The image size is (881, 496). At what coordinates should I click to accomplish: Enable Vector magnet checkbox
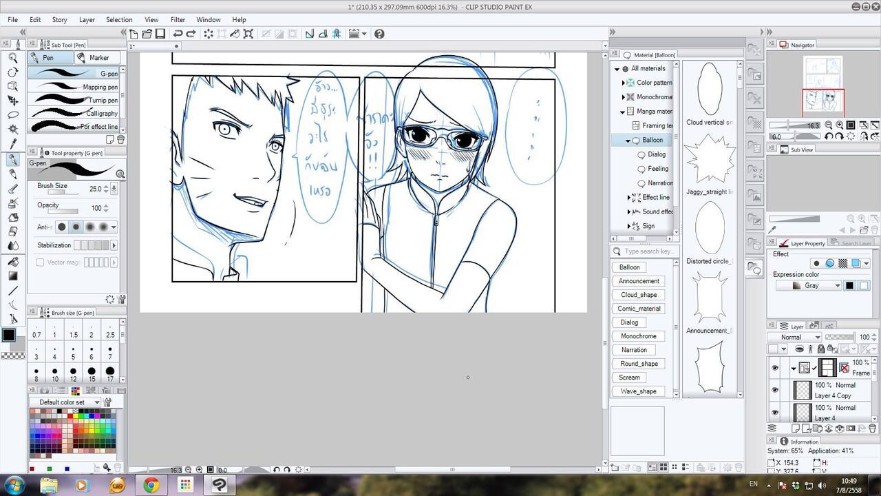pyautogui.click(x=40, y=262)
